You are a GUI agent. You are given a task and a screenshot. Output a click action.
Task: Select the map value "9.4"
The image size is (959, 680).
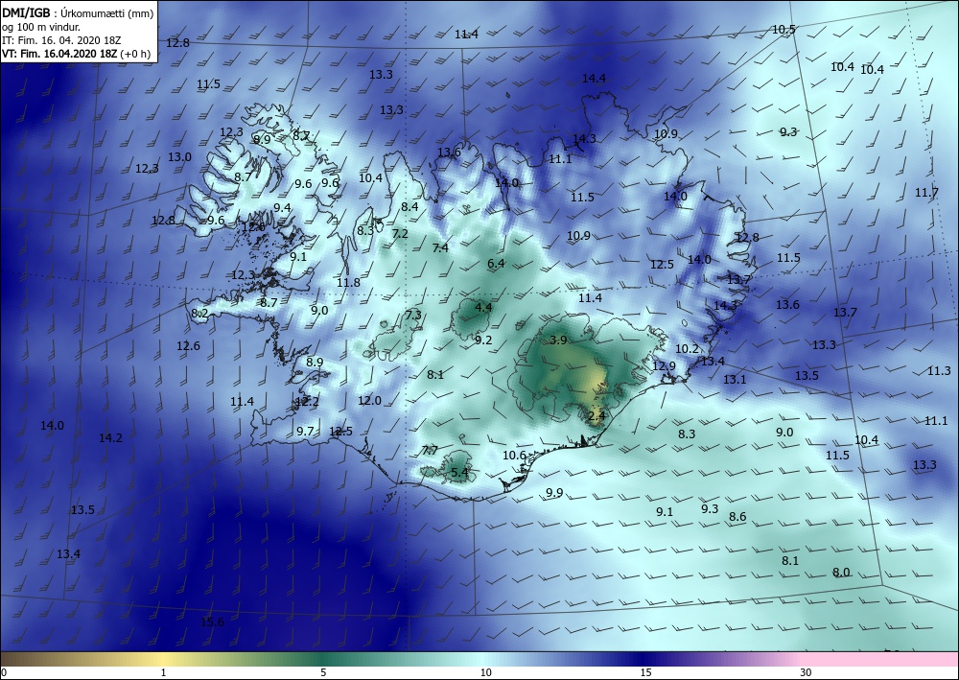point(282,208)
